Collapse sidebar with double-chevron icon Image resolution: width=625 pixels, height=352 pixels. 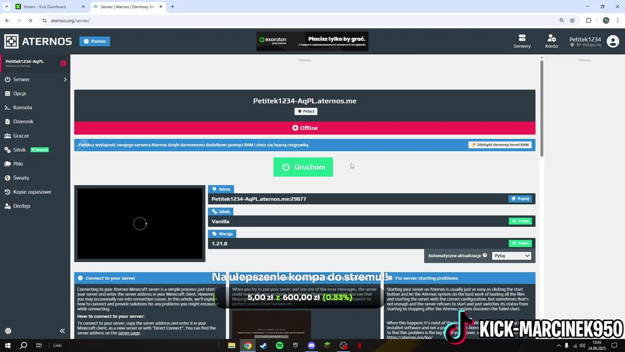(62, 331)
